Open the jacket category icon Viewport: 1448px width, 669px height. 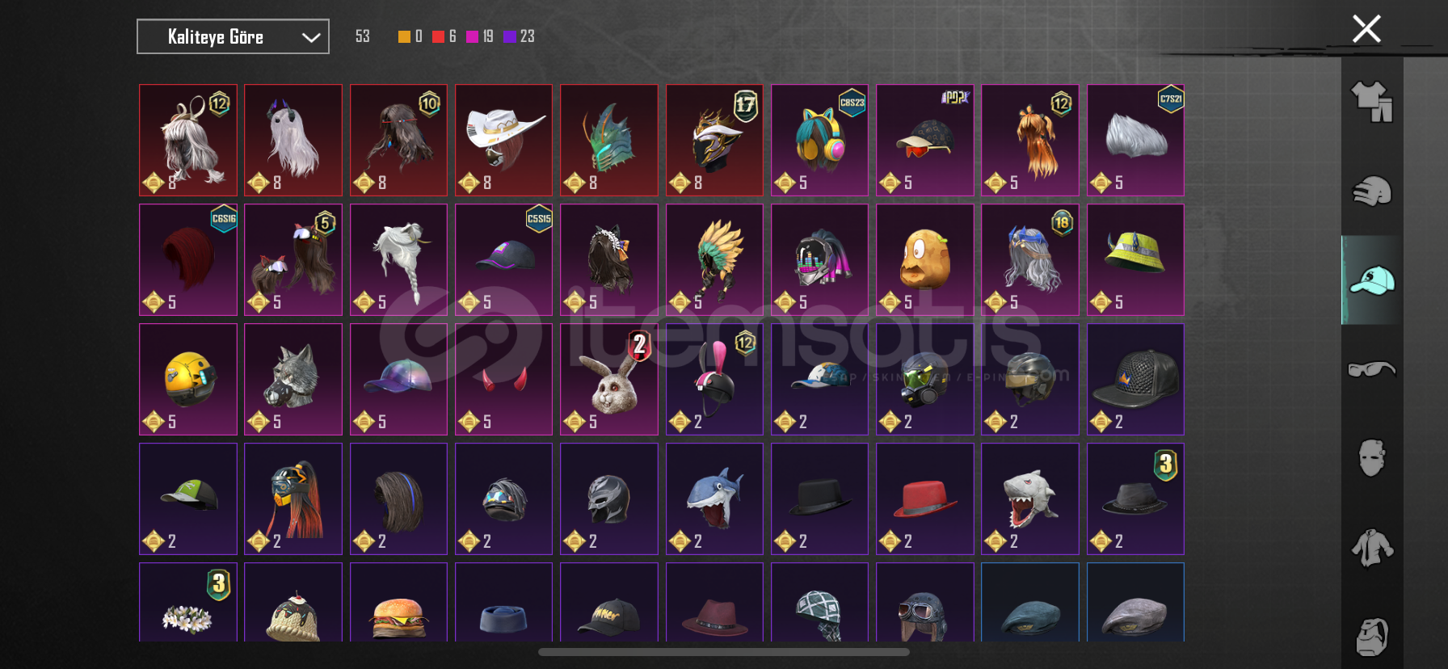(x=1372, y=548)
